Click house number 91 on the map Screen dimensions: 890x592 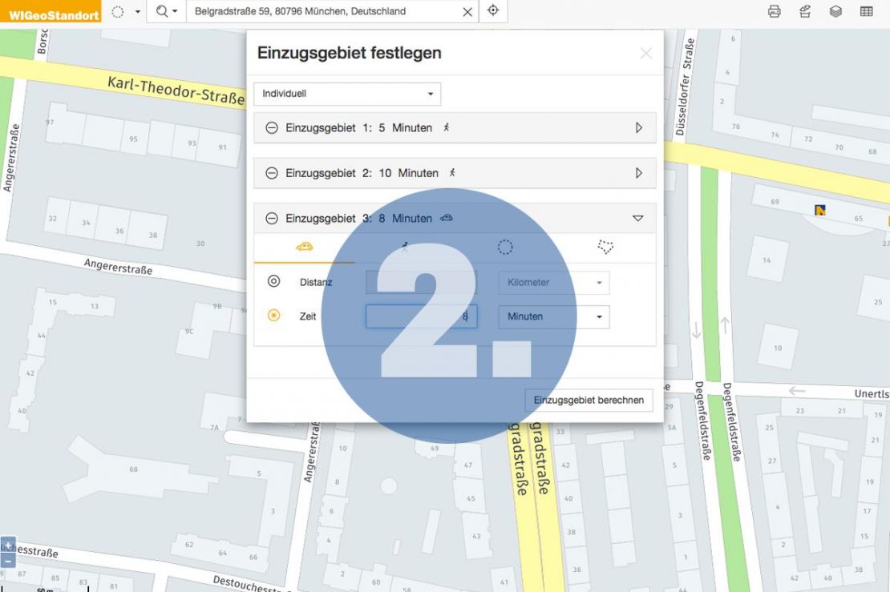tap(223, 147)
